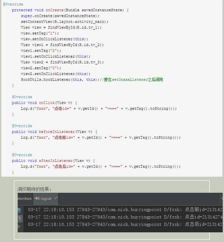
Task: Click the Log.d line with "点击后id="
Action: point(101,167)
